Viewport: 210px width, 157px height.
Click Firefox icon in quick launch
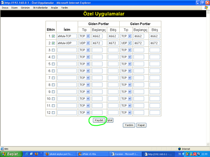coord(36,154)
